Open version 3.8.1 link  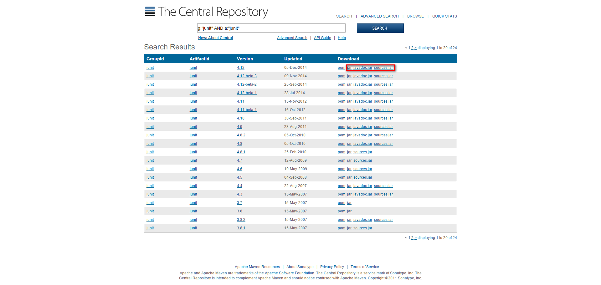[x=241, y=228]
